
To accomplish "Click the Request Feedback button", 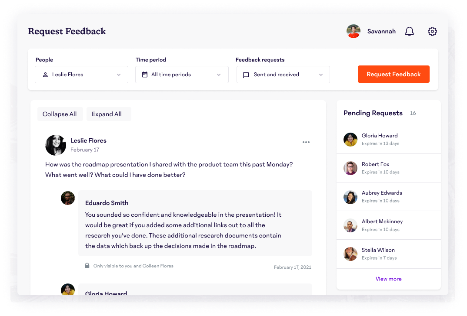I will pos(394,74).
